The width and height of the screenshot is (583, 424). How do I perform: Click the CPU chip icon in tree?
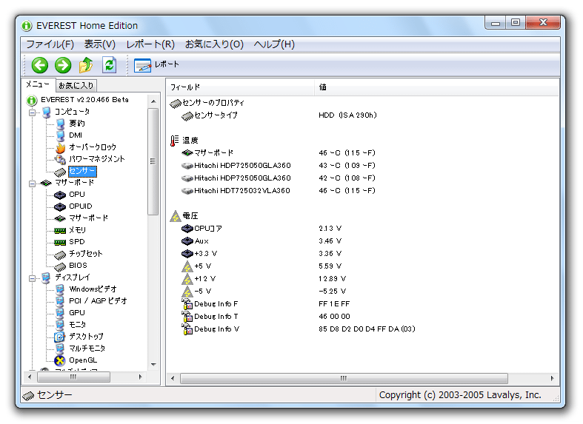(59, 195)
